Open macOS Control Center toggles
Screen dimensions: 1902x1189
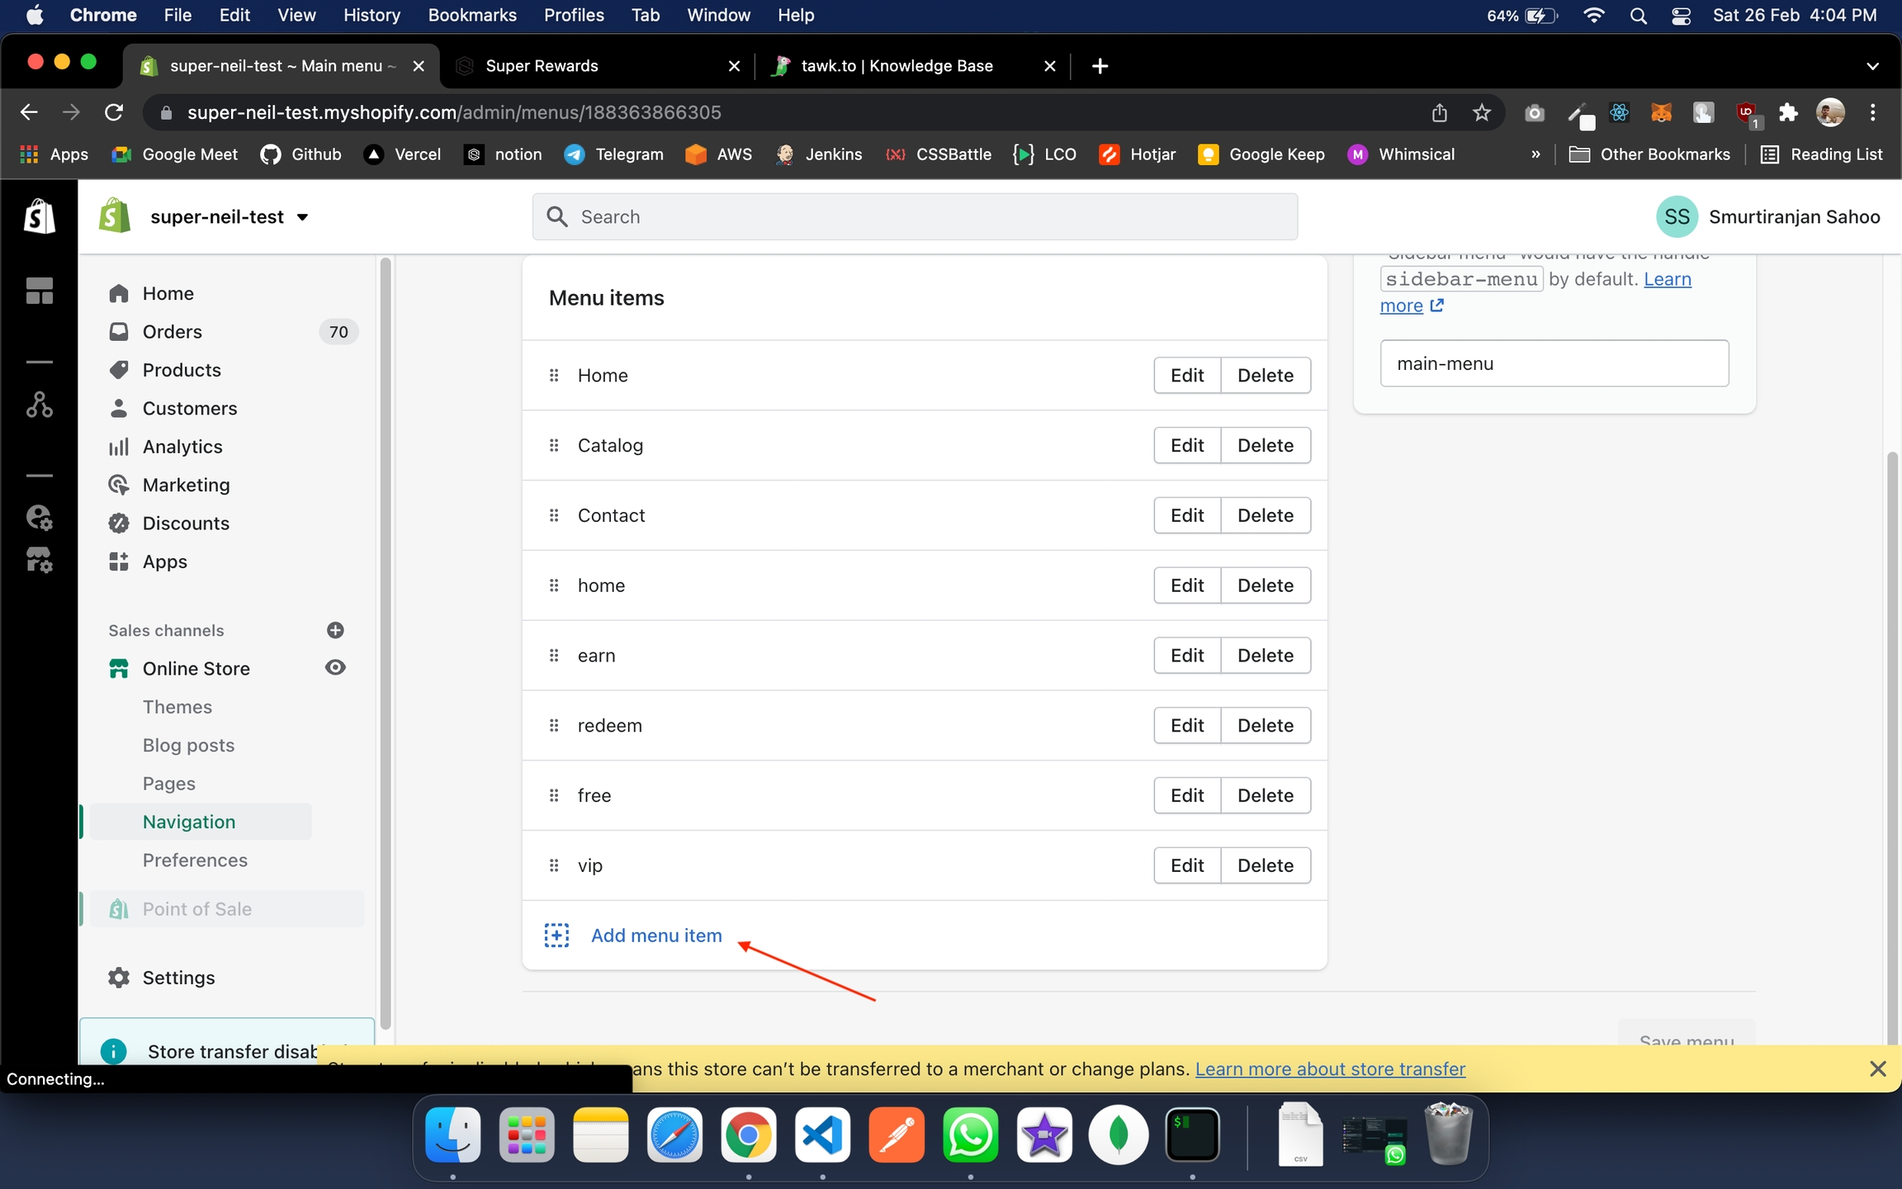click(1681, 16)
